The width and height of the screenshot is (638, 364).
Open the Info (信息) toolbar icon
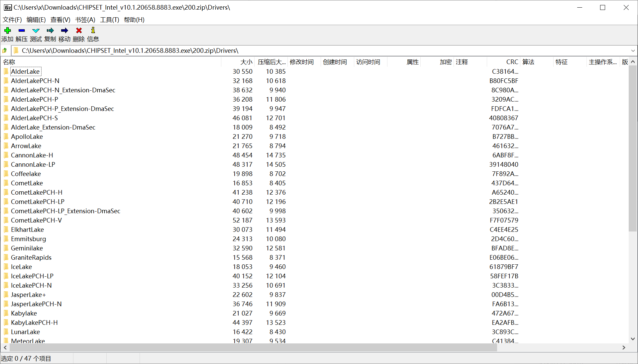(x=93, y=31)
